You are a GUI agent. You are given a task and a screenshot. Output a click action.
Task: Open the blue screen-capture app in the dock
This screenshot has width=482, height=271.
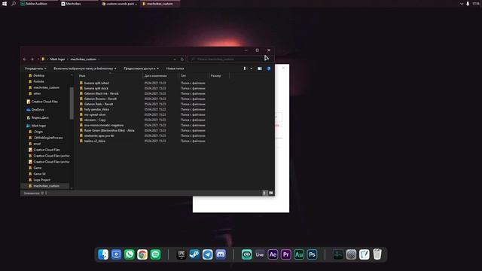click(x=116, y=254)
